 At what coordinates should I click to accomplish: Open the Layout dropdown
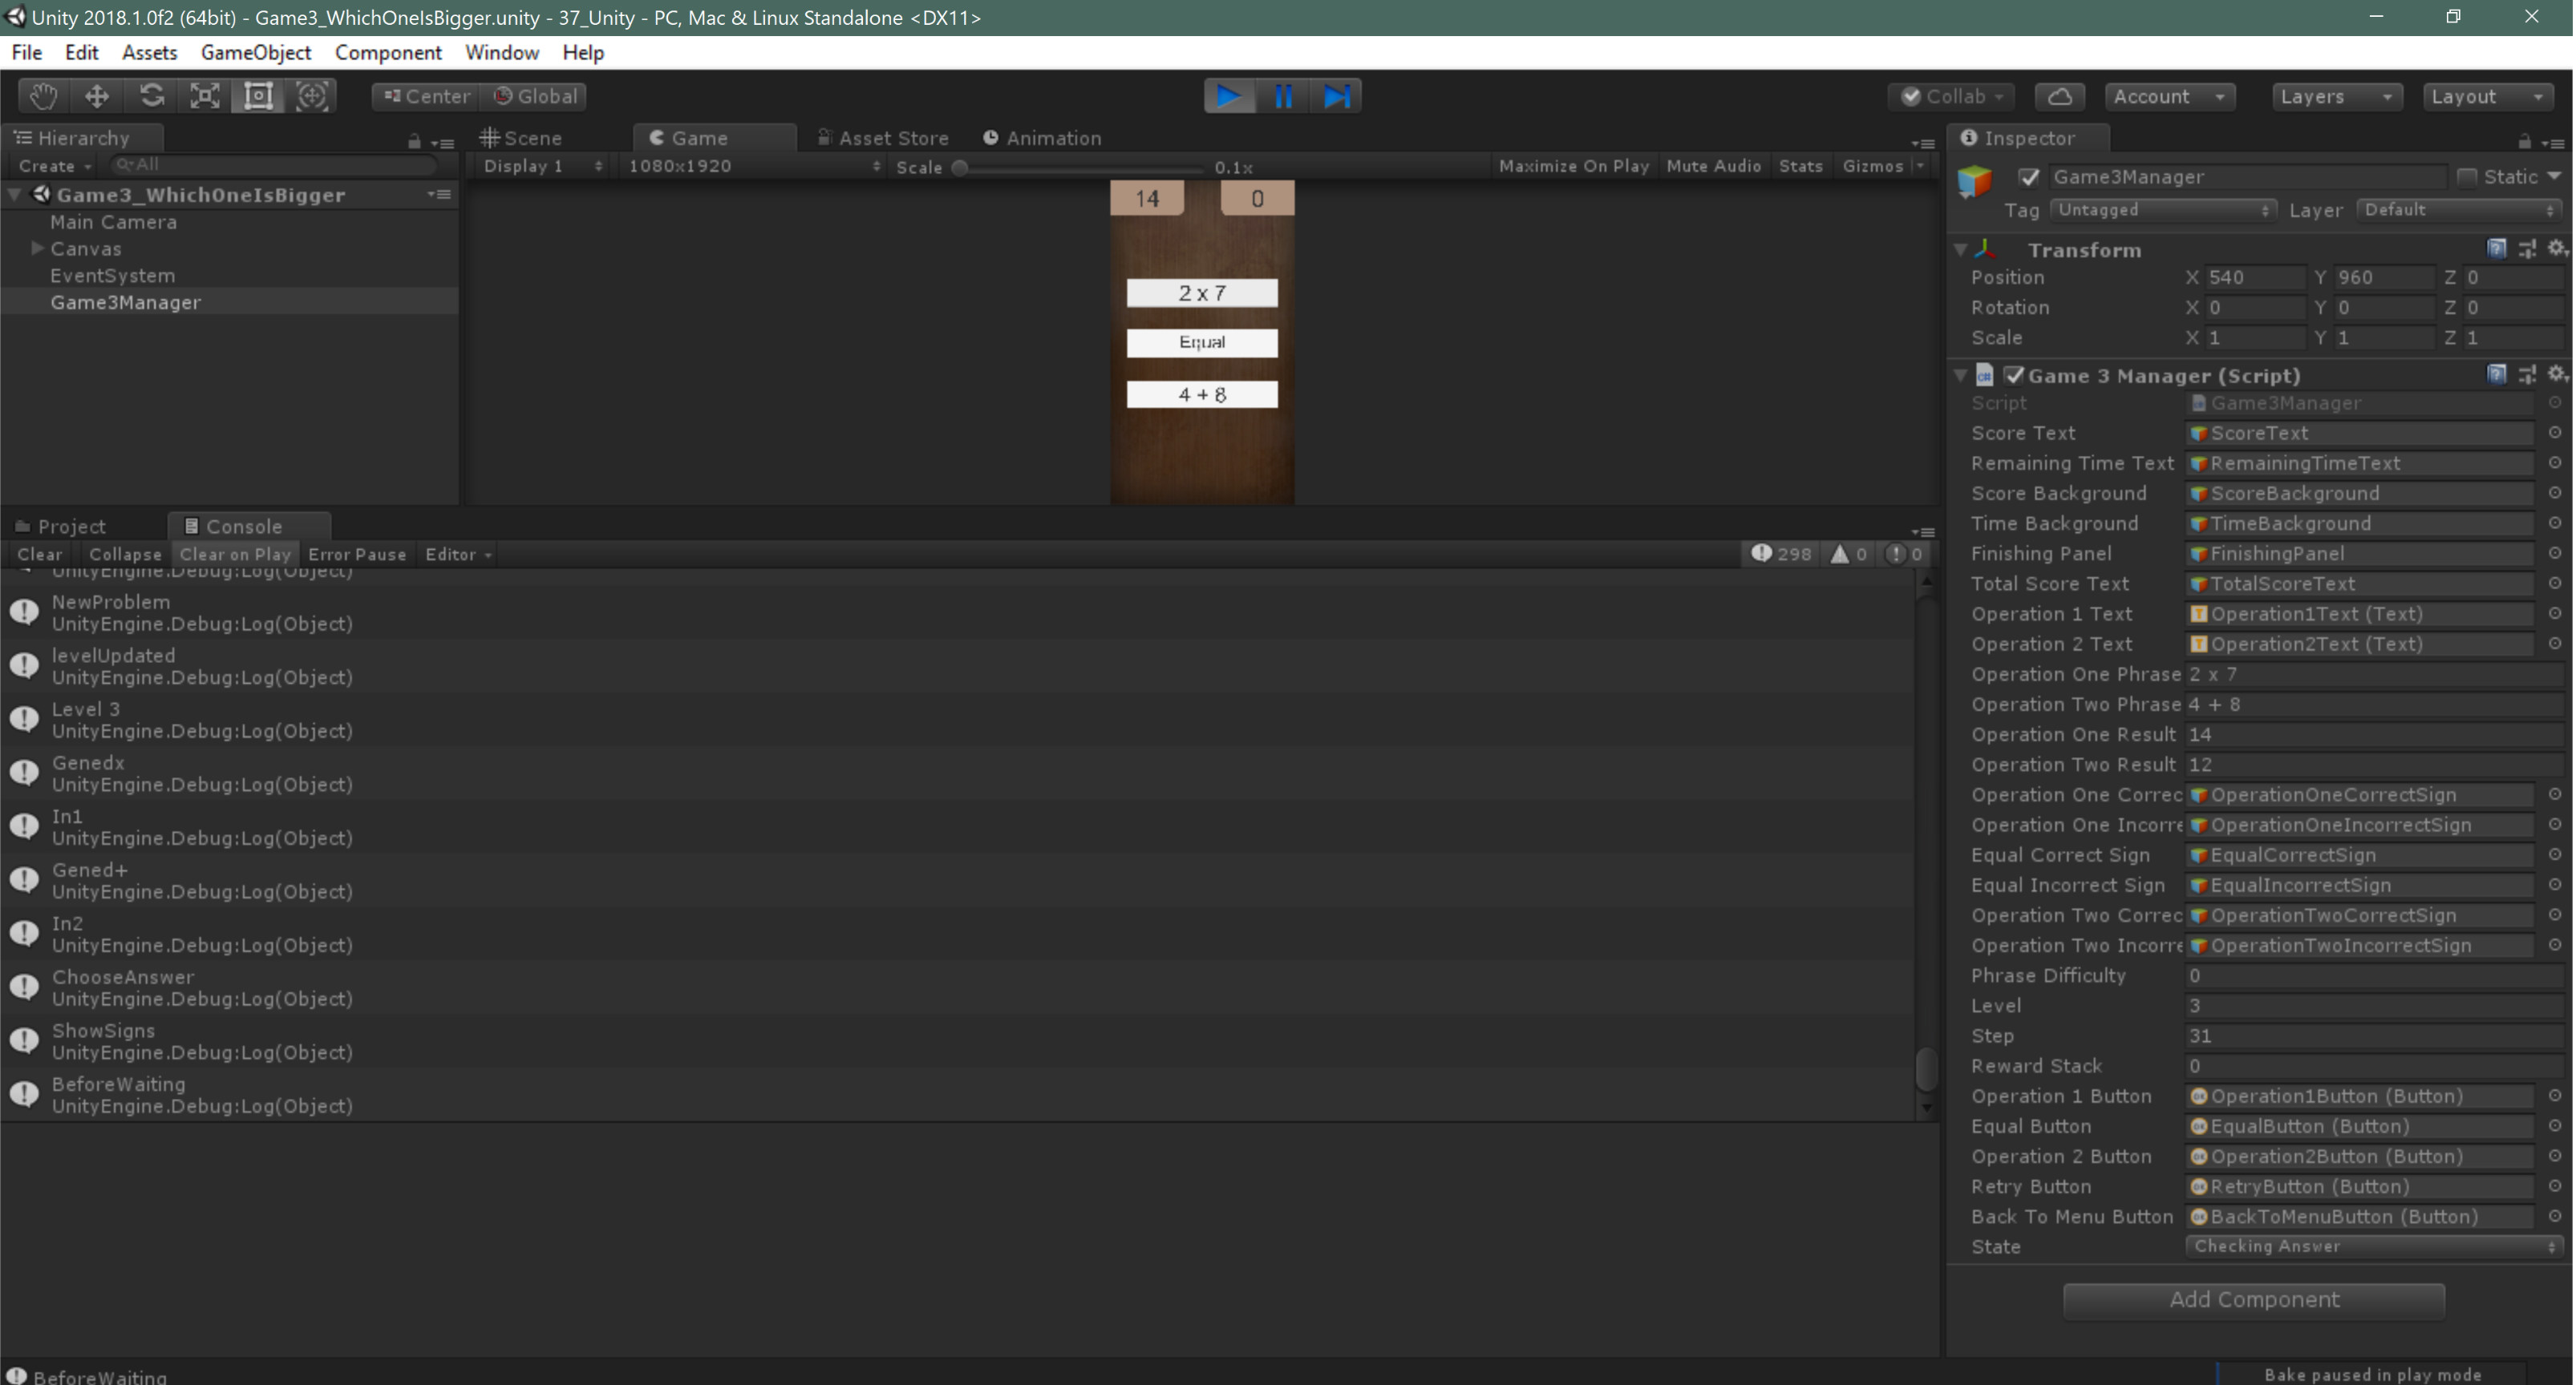point(2487,96)
